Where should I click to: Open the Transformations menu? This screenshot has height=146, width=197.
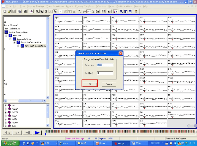click(x=55, y=6)
